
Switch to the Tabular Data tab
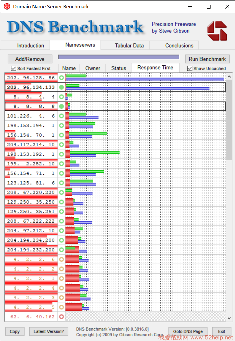[129, 46]
